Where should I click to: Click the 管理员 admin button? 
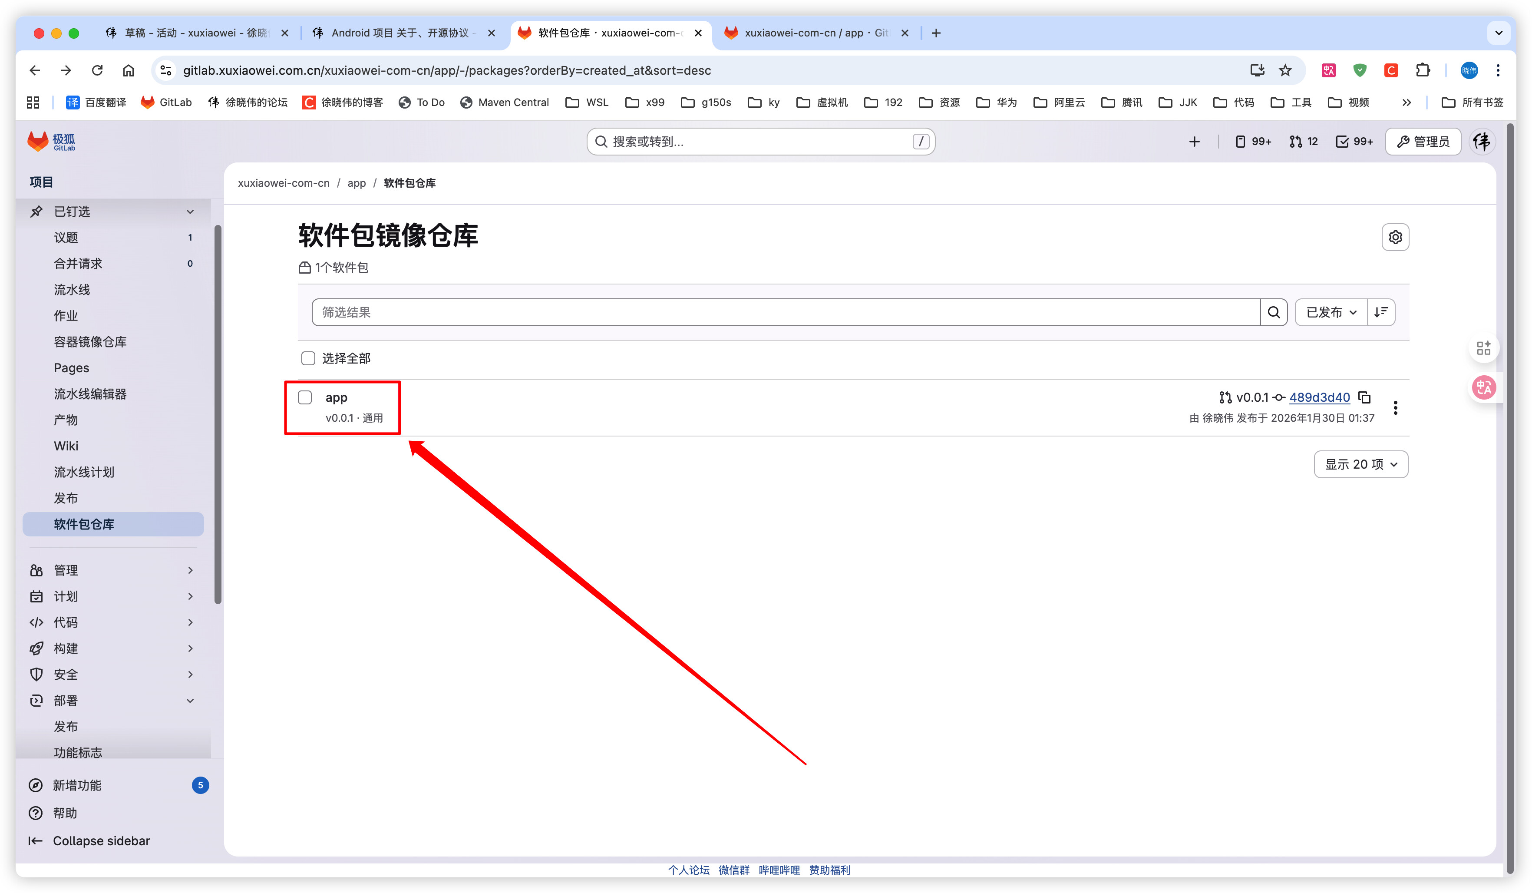[x=1423, y=142]
